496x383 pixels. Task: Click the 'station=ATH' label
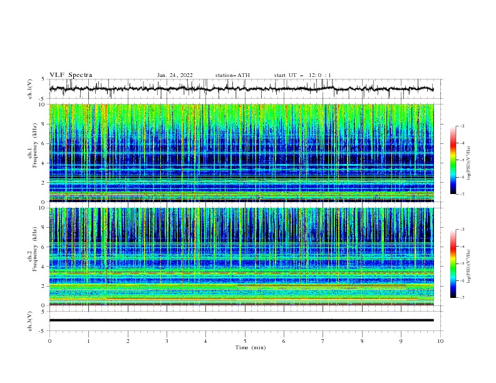tap(232, 75)
